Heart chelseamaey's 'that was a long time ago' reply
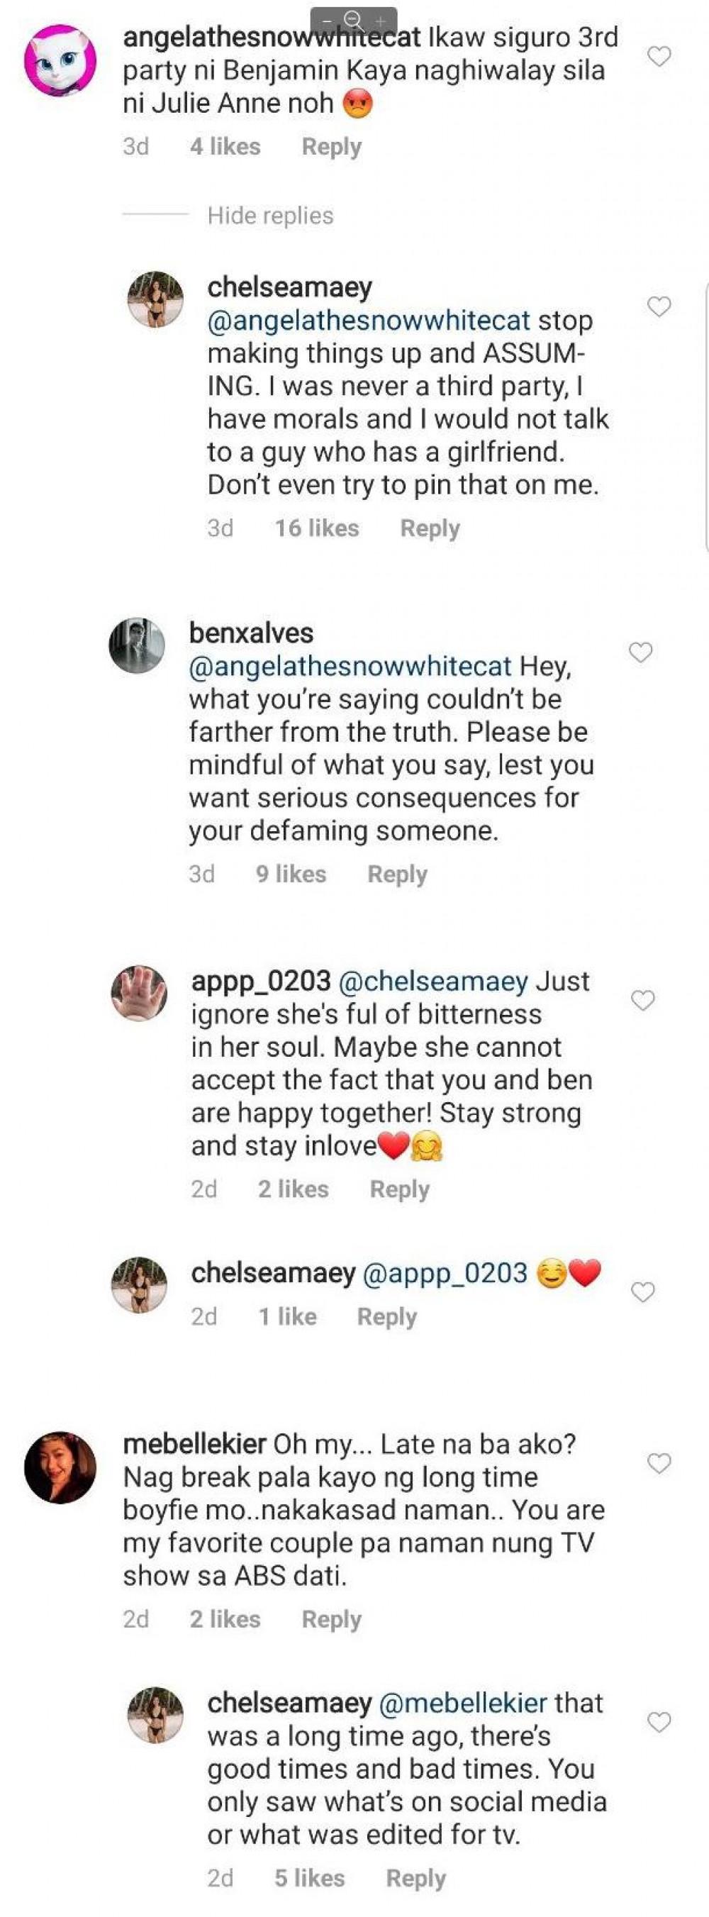 point(659,1722)
